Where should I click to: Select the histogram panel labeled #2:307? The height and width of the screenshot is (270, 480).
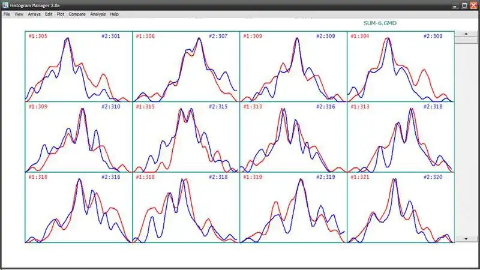tap(186, 67)
